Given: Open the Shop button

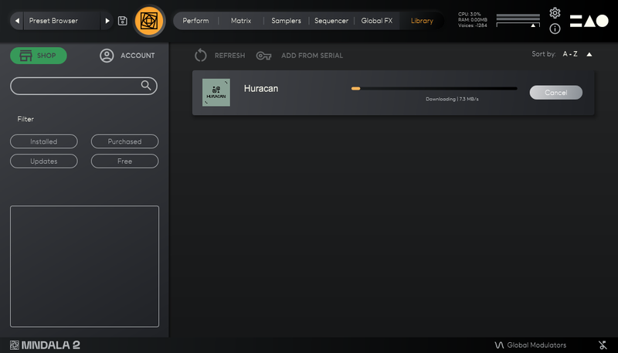Looking at the screenshot, I should pyautogui.click(x=39, y=56).
